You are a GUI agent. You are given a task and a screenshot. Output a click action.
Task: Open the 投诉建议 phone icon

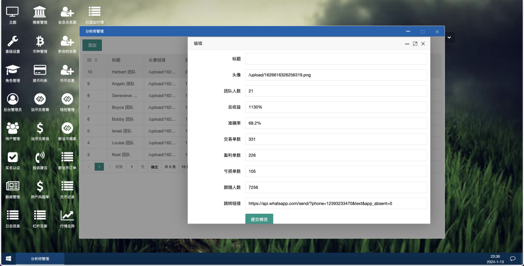pyautogui.click(x=40, y=158)
